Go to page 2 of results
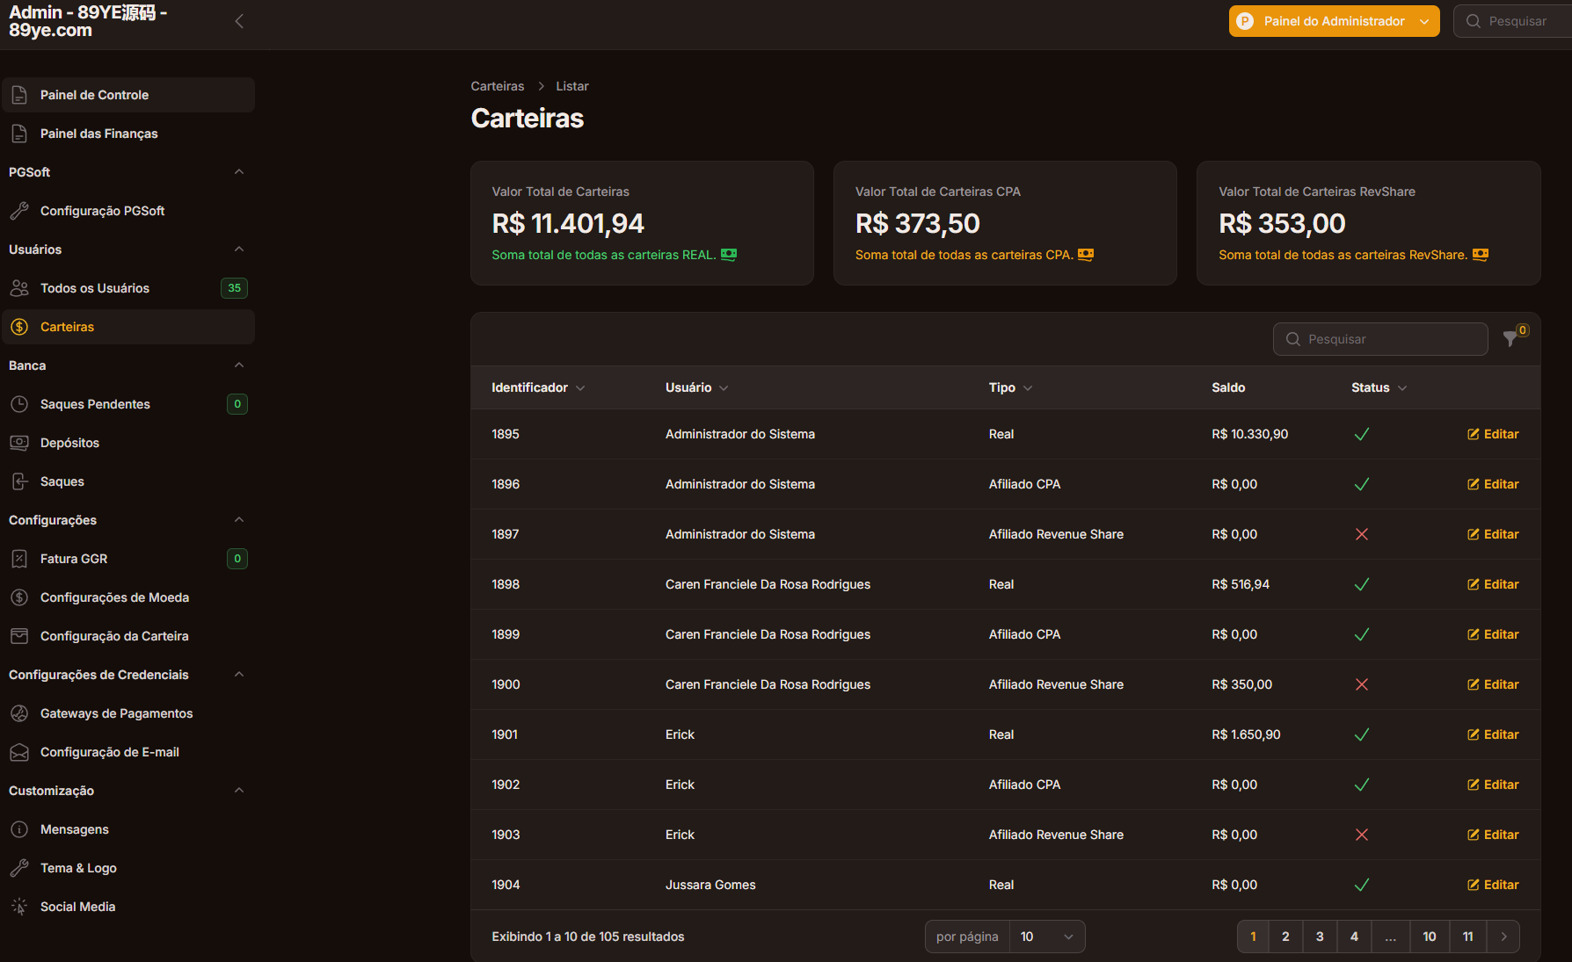 point(1285,937)
